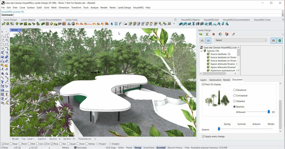Click the blue water drop icon
285x149 pixels.
112,24
